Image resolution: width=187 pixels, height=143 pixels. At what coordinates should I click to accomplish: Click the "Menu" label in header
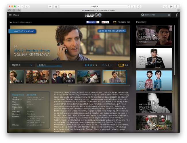pos(16,15)
